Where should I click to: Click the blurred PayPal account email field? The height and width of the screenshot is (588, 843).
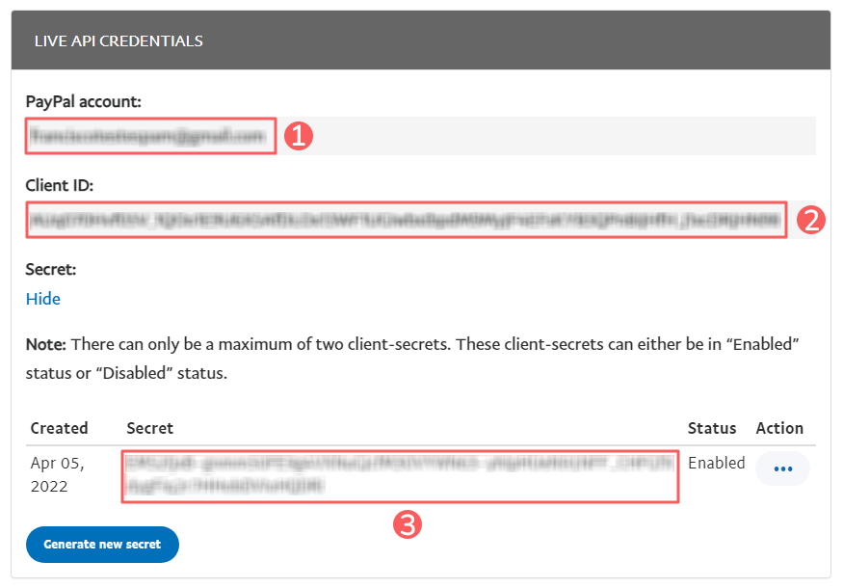151,136
